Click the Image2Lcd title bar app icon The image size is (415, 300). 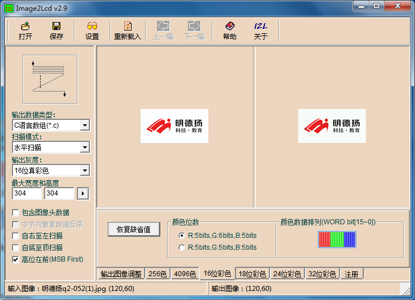(x=8, y=8)
